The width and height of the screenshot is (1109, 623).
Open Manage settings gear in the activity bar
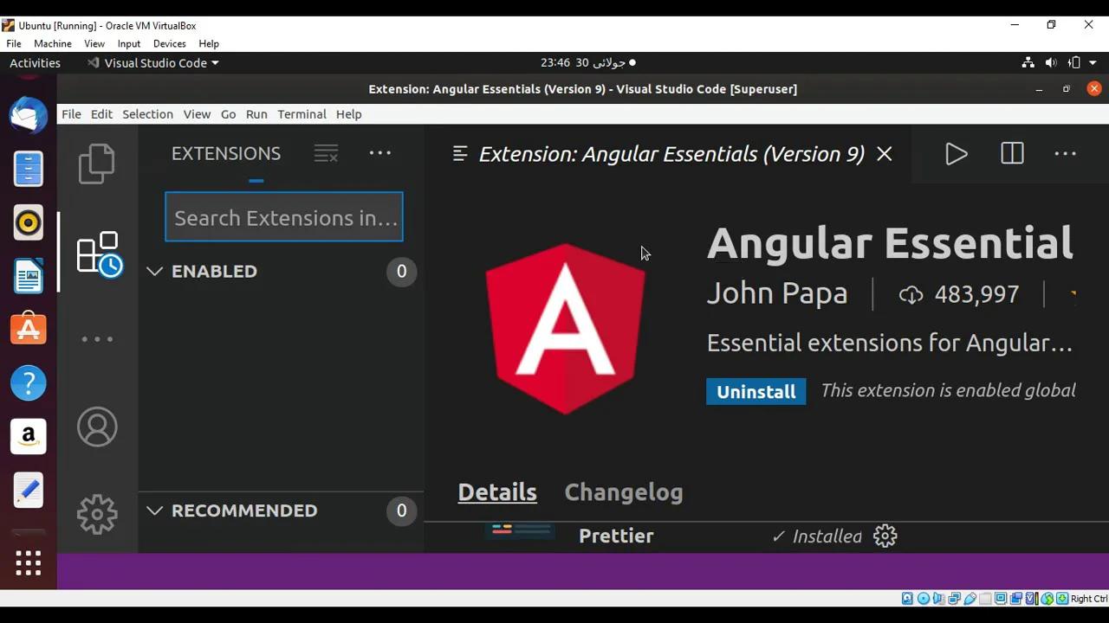click(x=97, y=514)
